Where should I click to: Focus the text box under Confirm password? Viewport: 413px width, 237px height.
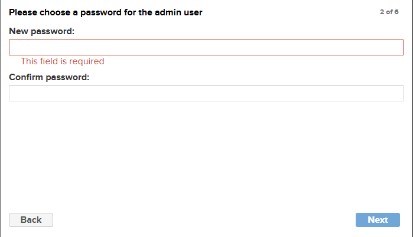tap(206, 93)
